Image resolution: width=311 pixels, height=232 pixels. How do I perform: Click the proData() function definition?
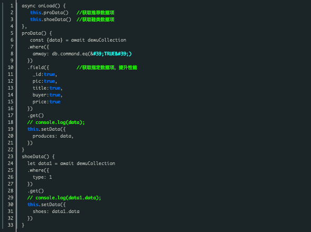tap(34, 33)
